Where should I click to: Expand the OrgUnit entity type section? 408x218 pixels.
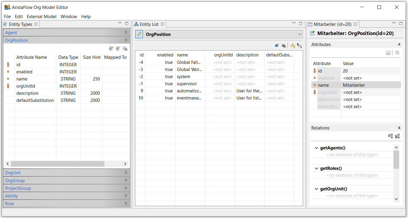[126, 173]
